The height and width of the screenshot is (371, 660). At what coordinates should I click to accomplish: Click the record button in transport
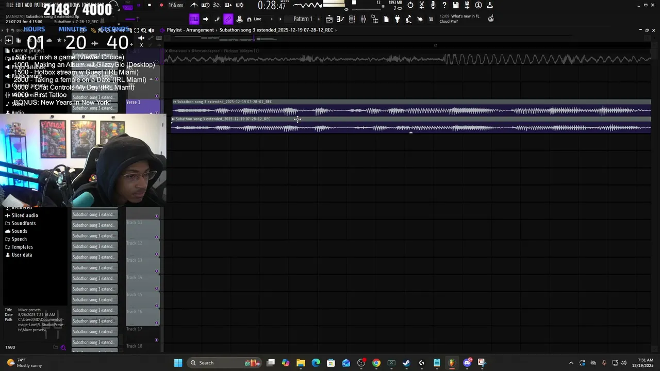click(x=161, y=5)
